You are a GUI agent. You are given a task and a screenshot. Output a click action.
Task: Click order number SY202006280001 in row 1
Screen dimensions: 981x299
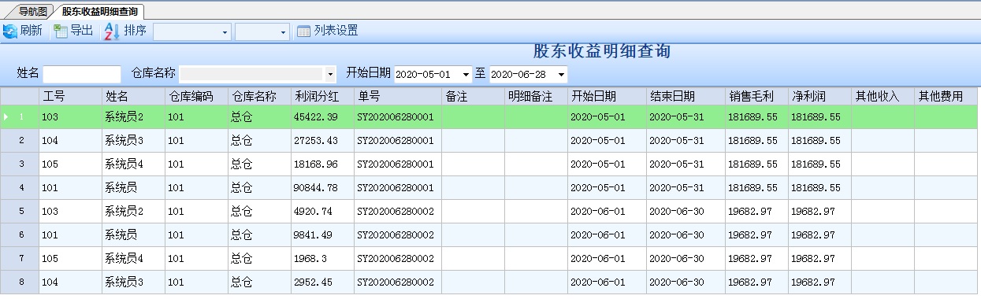396,116
